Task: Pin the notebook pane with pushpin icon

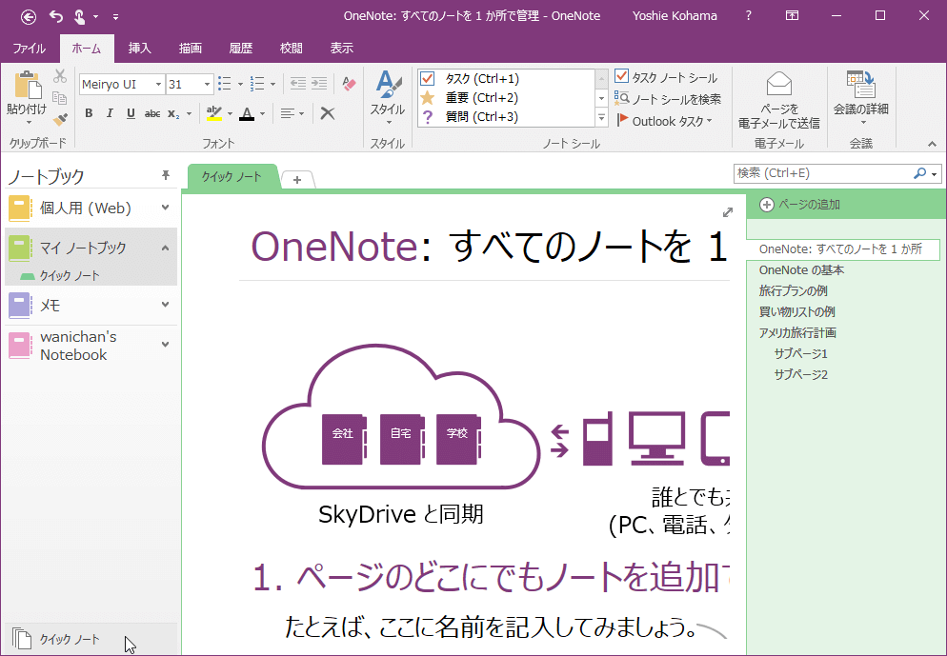Action: pos(166,175)
